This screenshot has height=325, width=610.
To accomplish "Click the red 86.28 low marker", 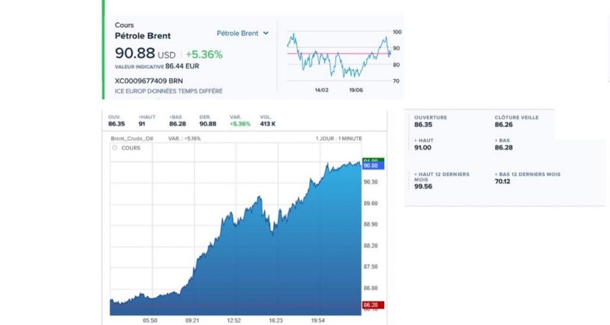I will 373,305.
